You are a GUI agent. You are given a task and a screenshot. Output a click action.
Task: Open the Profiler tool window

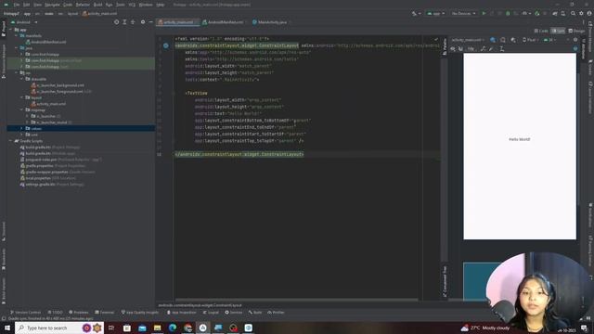(x=276, y=313)
